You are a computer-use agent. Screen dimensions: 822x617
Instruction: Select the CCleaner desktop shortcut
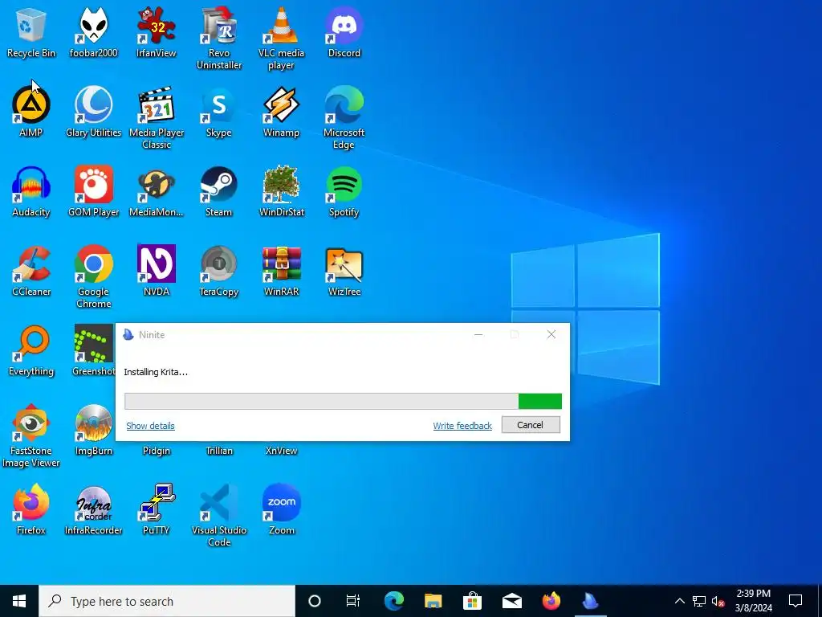pos(31,271)
